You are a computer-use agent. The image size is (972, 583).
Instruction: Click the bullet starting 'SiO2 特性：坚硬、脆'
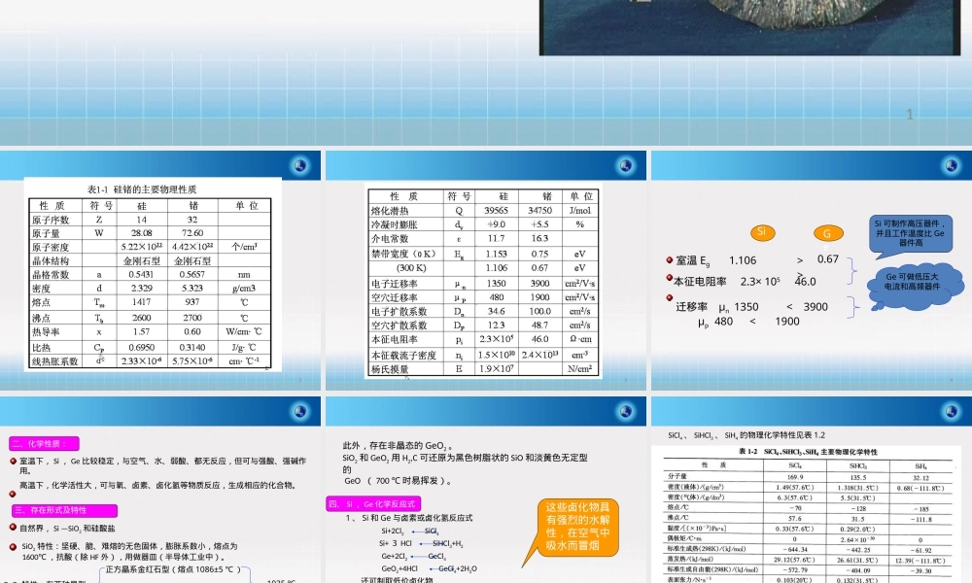[129, 551]
